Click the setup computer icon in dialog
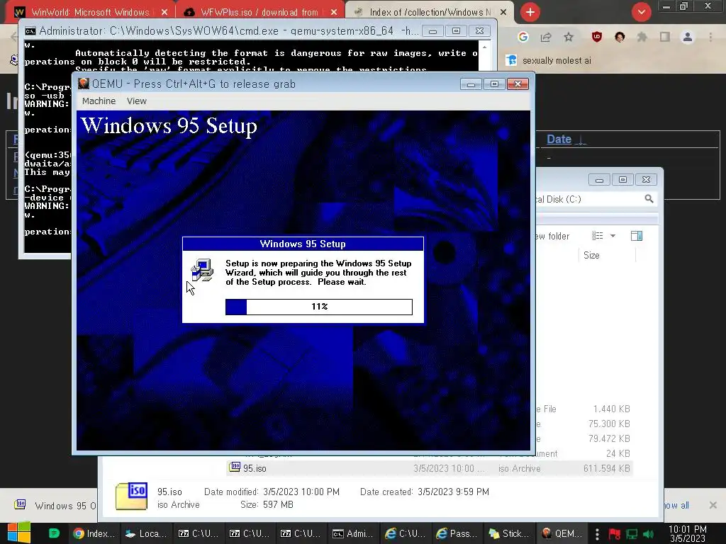The image size is (726, 544). click(202, 270)
